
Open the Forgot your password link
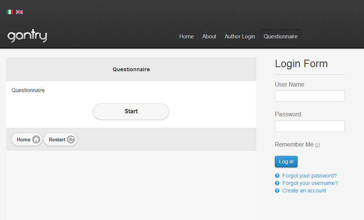pos(310,176)
